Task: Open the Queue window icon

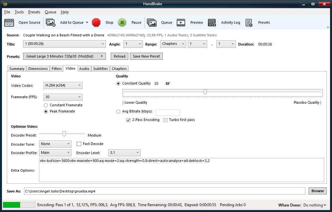Action: 152,22
